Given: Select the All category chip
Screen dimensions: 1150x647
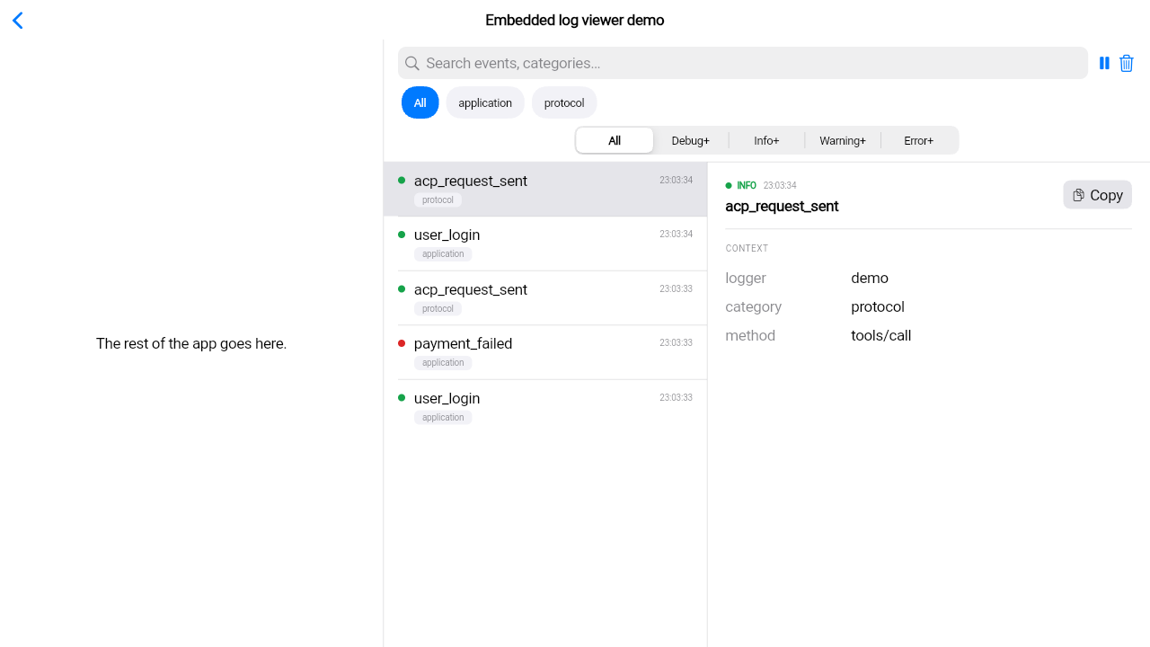Looking at the screenshot, I should [420, 102].
